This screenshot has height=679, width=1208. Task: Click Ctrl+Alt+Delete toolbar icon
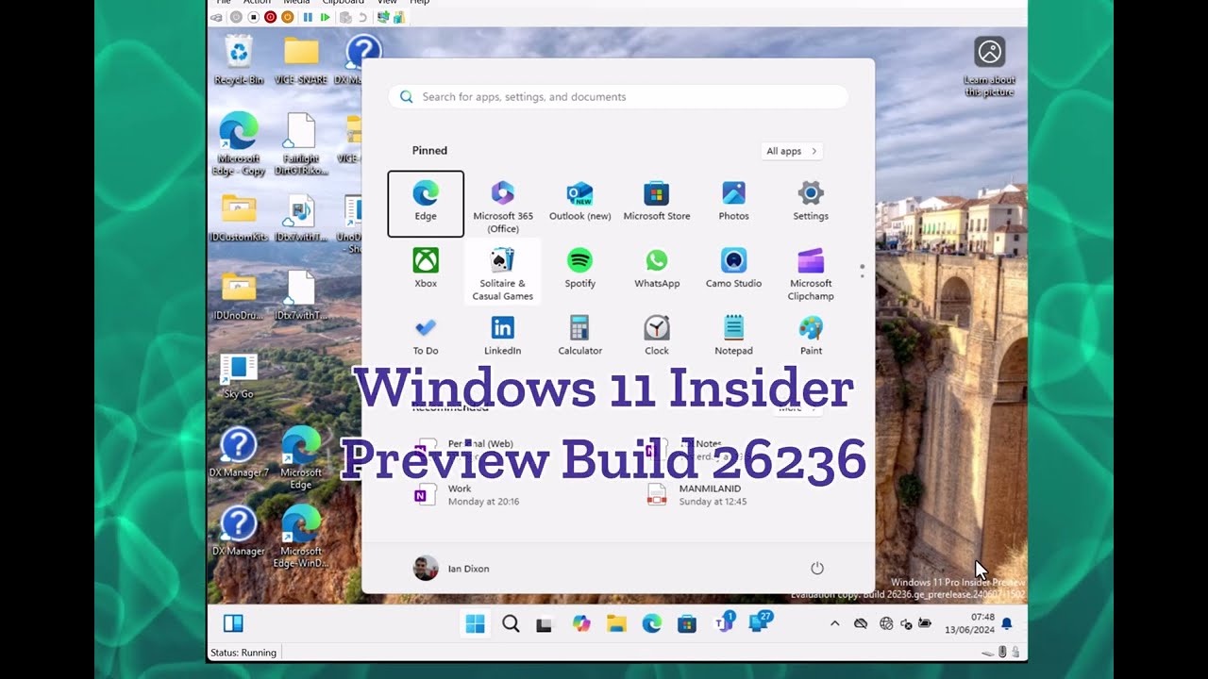pos(217,17)
